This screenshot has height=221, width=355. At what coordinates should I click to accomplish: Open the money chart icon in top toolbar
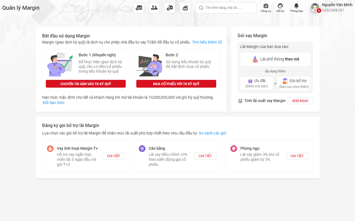[139, 8]
